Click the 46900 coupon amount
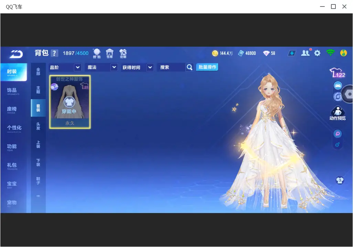353x247 pixels. click(250, 53)
